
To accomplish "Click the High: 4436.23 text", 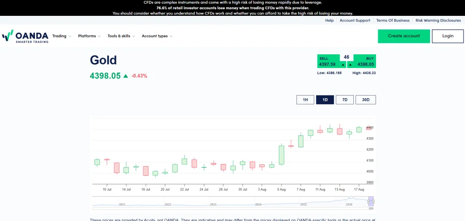I will coord(364,73).
